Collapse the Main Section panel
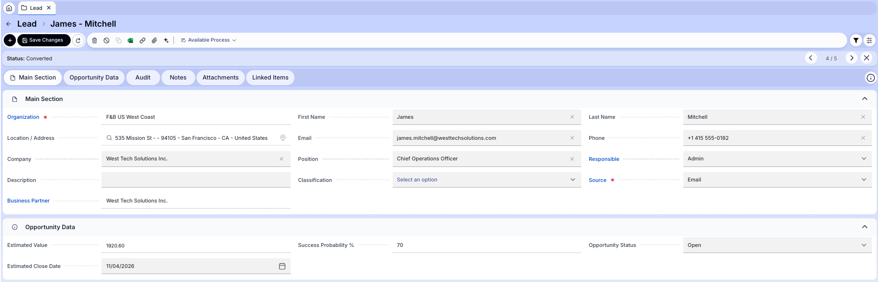This screenshot has width=878, height=282. tap(864, 99)
